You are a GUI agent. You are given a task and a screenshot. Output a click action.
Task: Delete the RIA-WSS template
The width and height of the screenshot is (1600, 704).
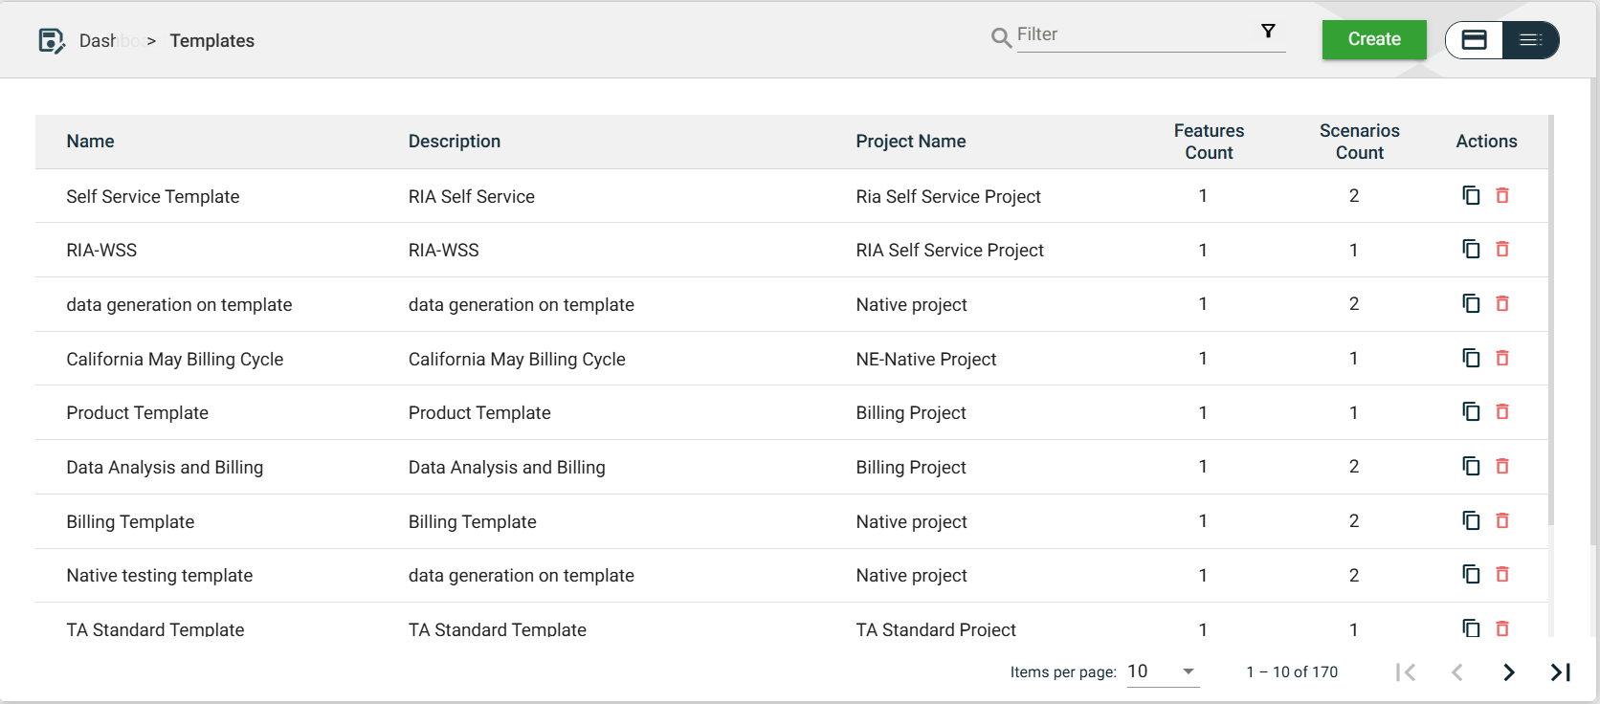(x=1502, y=250)
